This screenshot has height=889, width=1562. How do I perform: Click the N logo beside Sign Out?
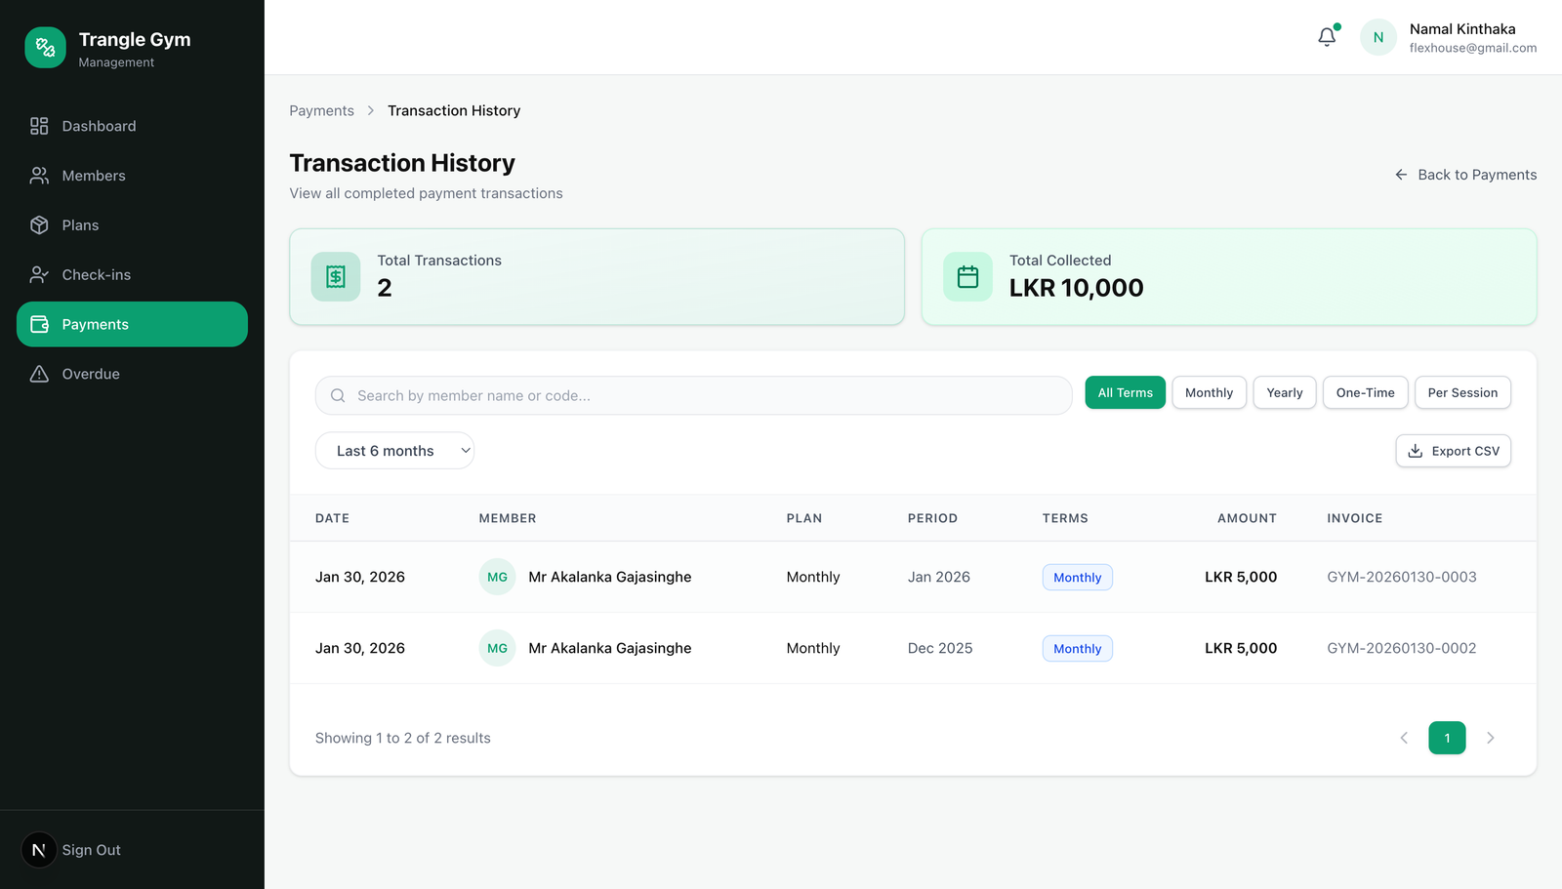(39, 850)
